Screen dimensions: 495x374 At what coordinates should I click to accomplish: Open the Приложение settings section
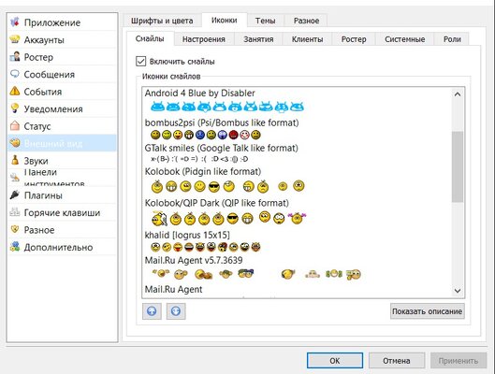pos(62,22)
